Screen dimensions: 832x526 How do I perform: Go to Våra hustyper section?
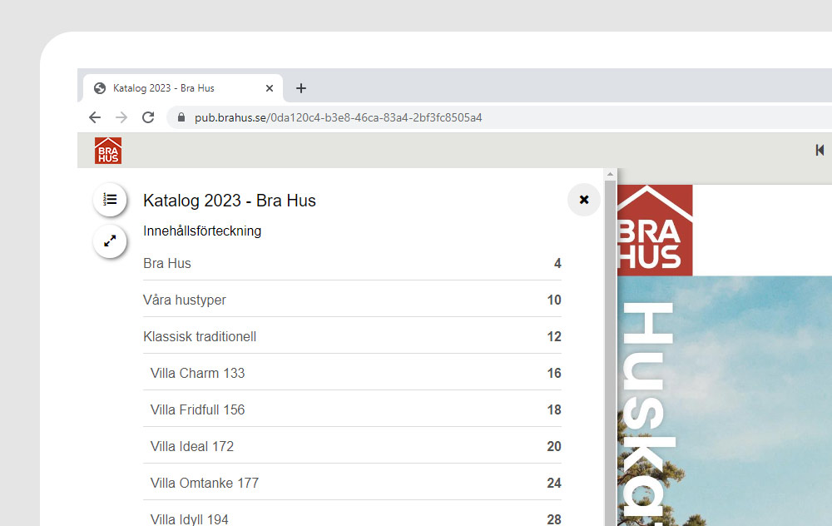[x=352, y=300]
